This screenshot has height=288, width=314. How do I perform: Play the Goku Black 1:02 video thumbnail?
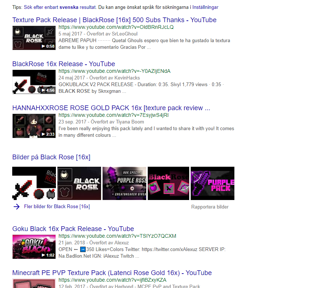34,247
